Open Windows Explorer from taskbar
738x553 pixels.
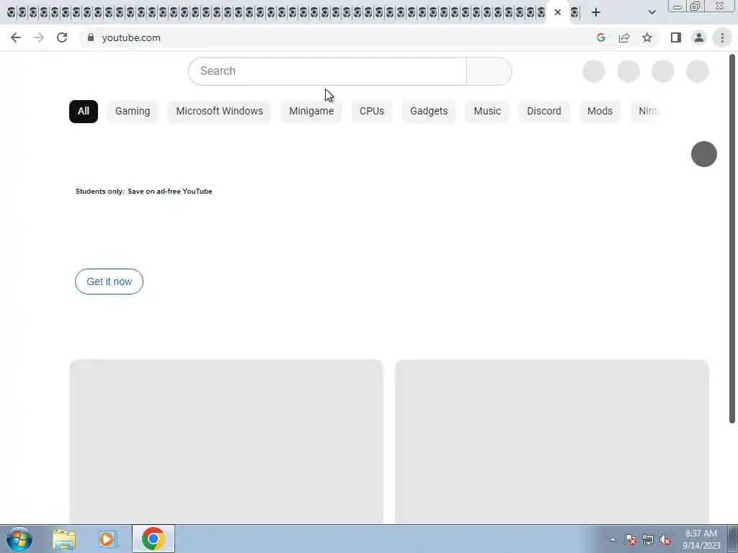coord(64,539)
